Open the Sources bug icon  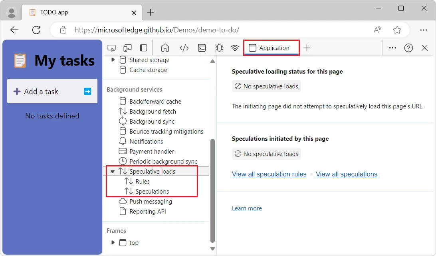(219, 48)
